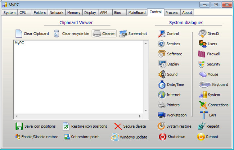Viewport: 234px width, 150px height.
Task: Launch the DirectX dialog icon
Action: click(202, 34)
